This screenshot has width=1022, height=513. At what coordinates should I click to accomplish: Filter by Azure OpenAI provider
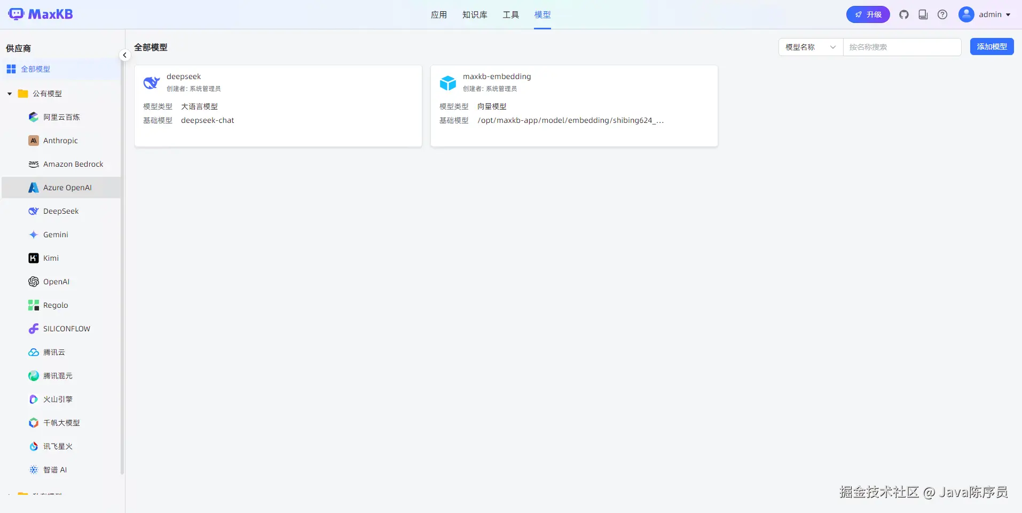click(62, 188)
